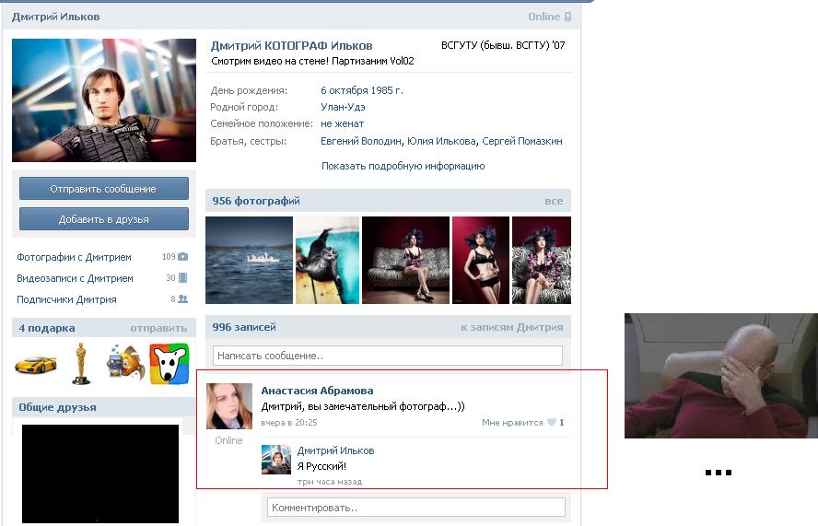The width and height of the screenshot is (818, 526).
Task: Open photo of model seated on sofa
Action: (405, 260)
